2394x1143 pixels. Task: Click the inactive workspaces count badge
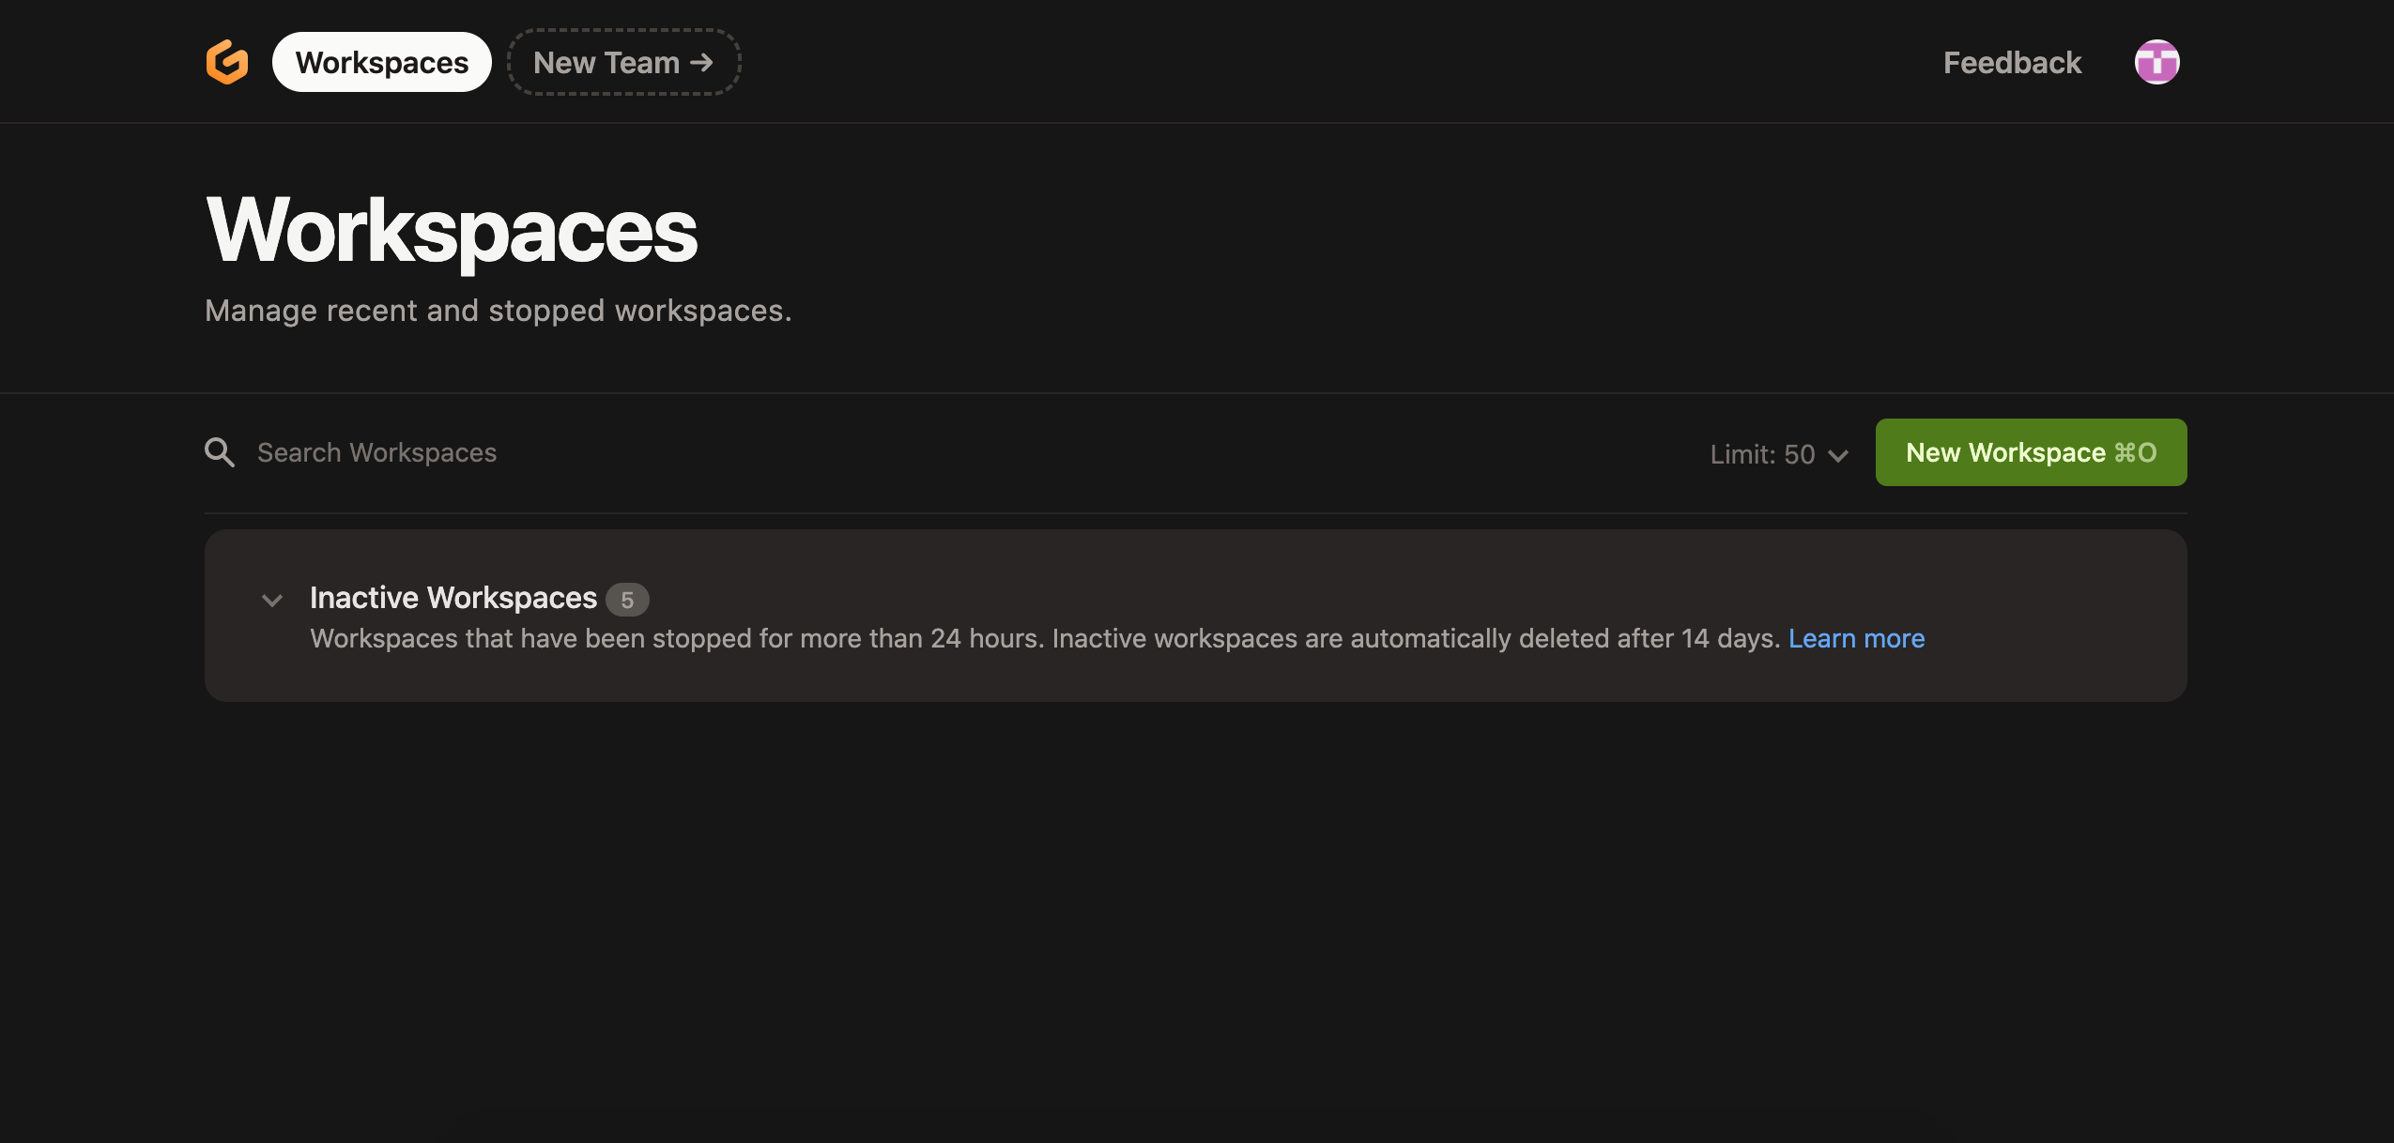[x=627, y=600]
